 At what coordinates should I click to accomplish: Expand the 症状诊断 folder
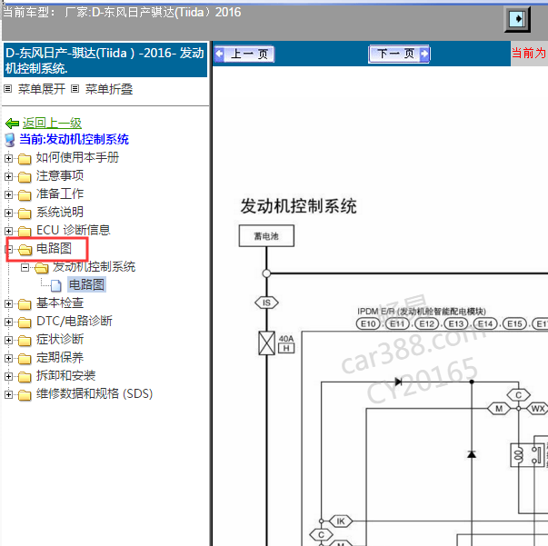9,341
